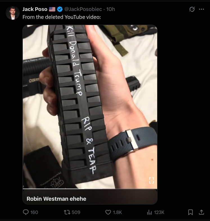
Task: Open the three-dot more options menu
Action: pyautogui.click(x=201, y=9)
